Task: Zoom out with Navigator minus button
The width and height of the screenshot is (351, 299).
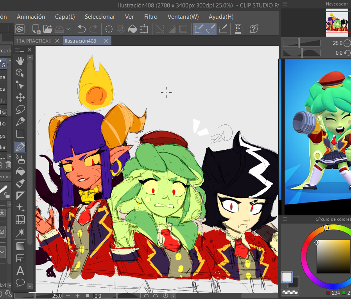Action: coord(347,43)
